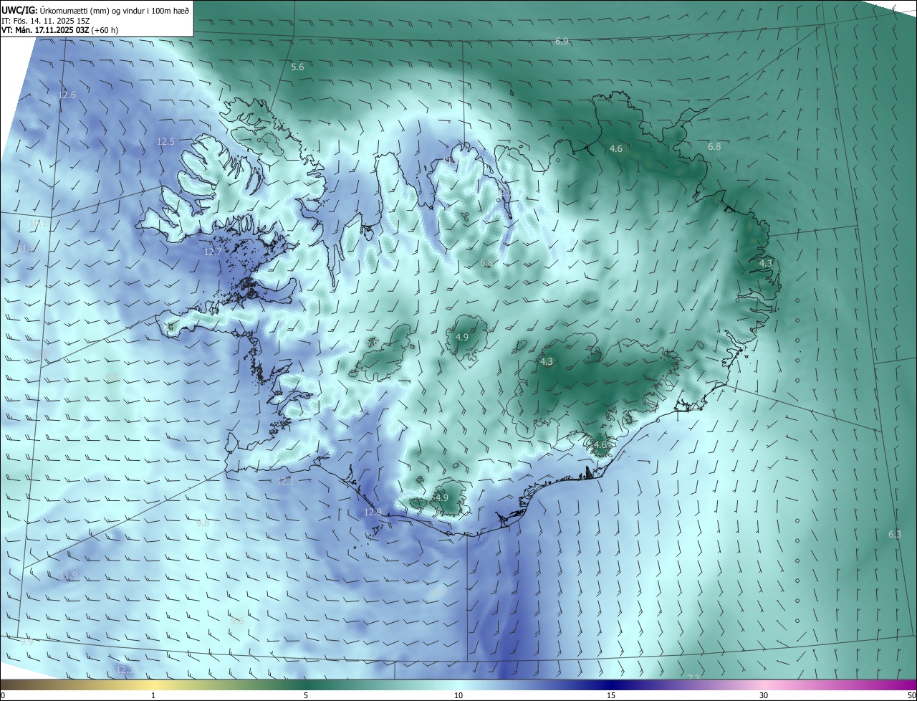Click the 12.5 value label on the map
The width and height of the screenshot is (917, 701).
[165, 142]
